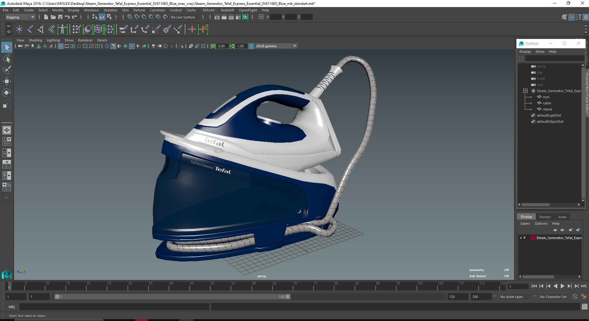Switch to four-view layout in toolbox
Image resolution: width=589 pixels, height=321 pixels.
pos(7,141)
